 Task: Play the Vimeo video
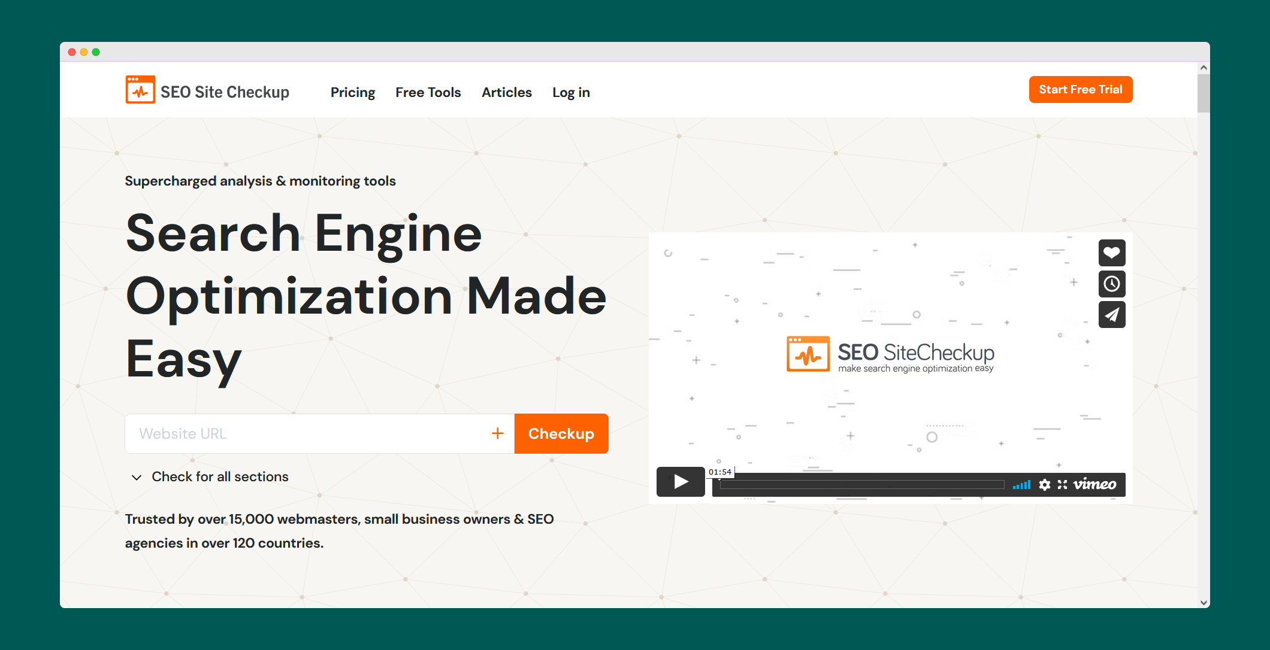coord(681,482)
